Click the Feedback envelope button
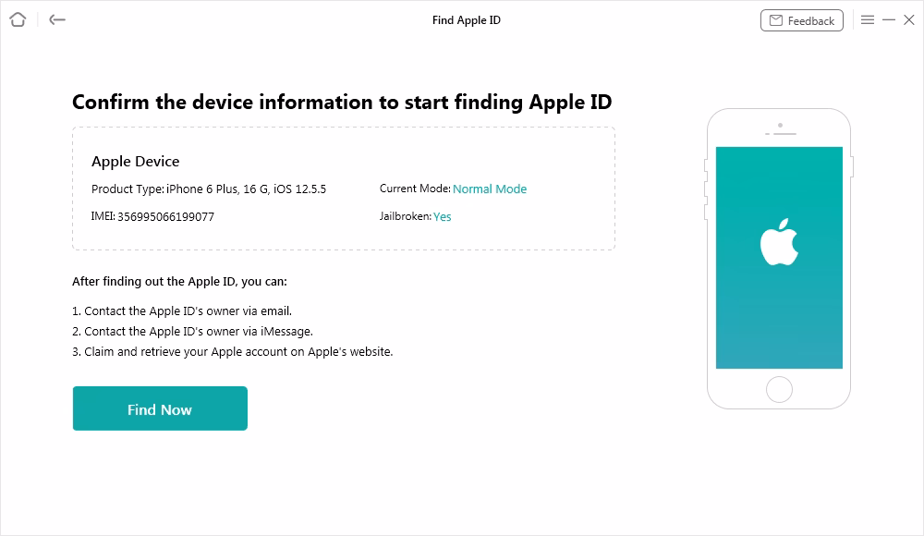The width and height of the screenshot is (924, 536). pyautogui.click(x=801, y=20)
